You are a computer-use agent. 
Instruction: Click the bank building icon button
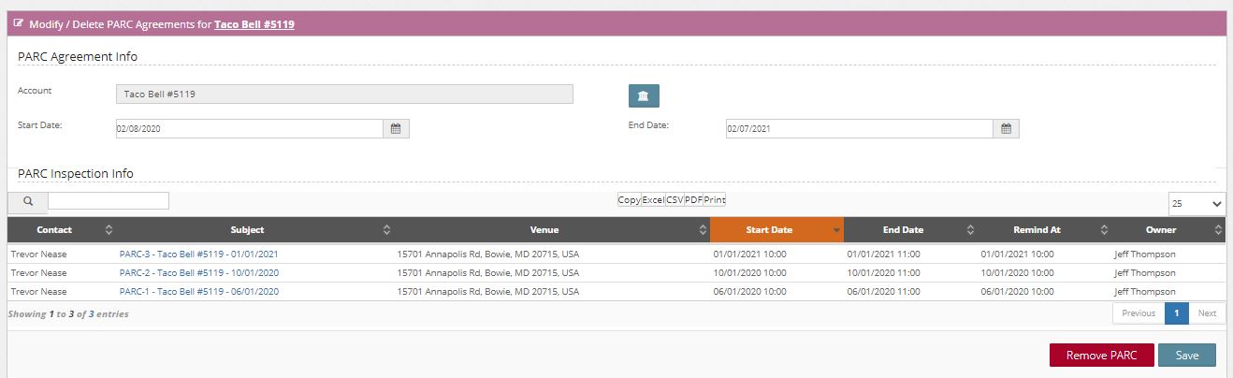(644, 95)
